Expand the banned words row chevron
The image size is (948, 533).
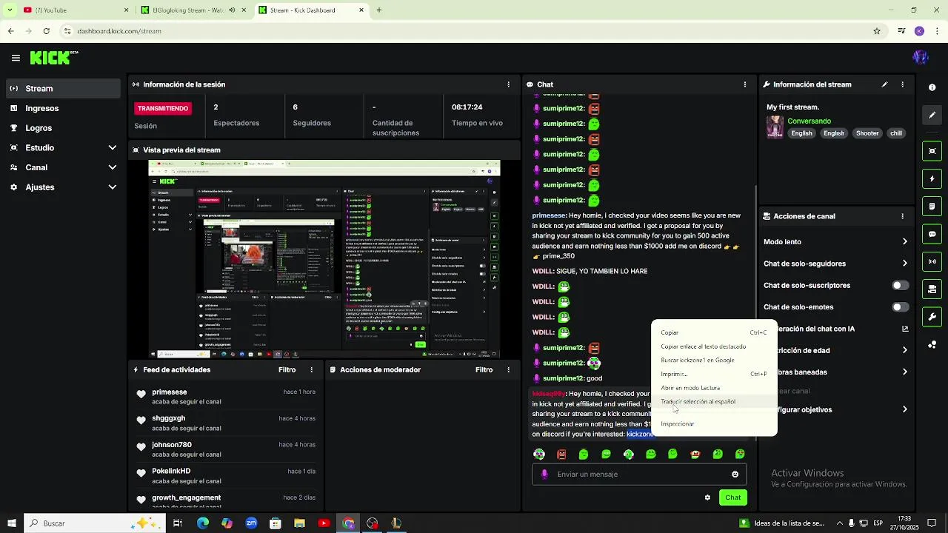904,372
